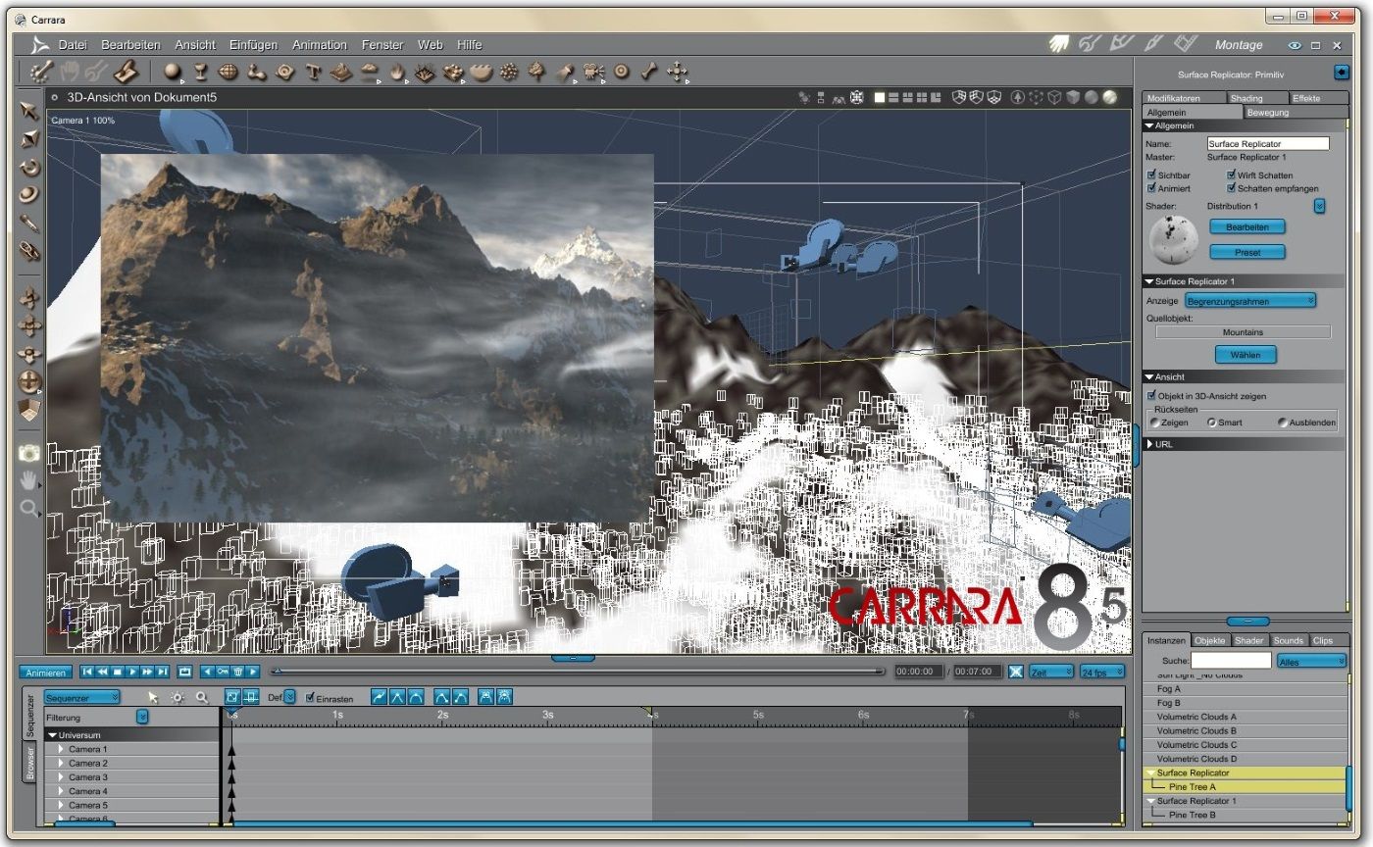The width and height of the screenshot is (1373, 847).
Task: Switch to the Bewegung tab
Action: (x=1295, y=112)
